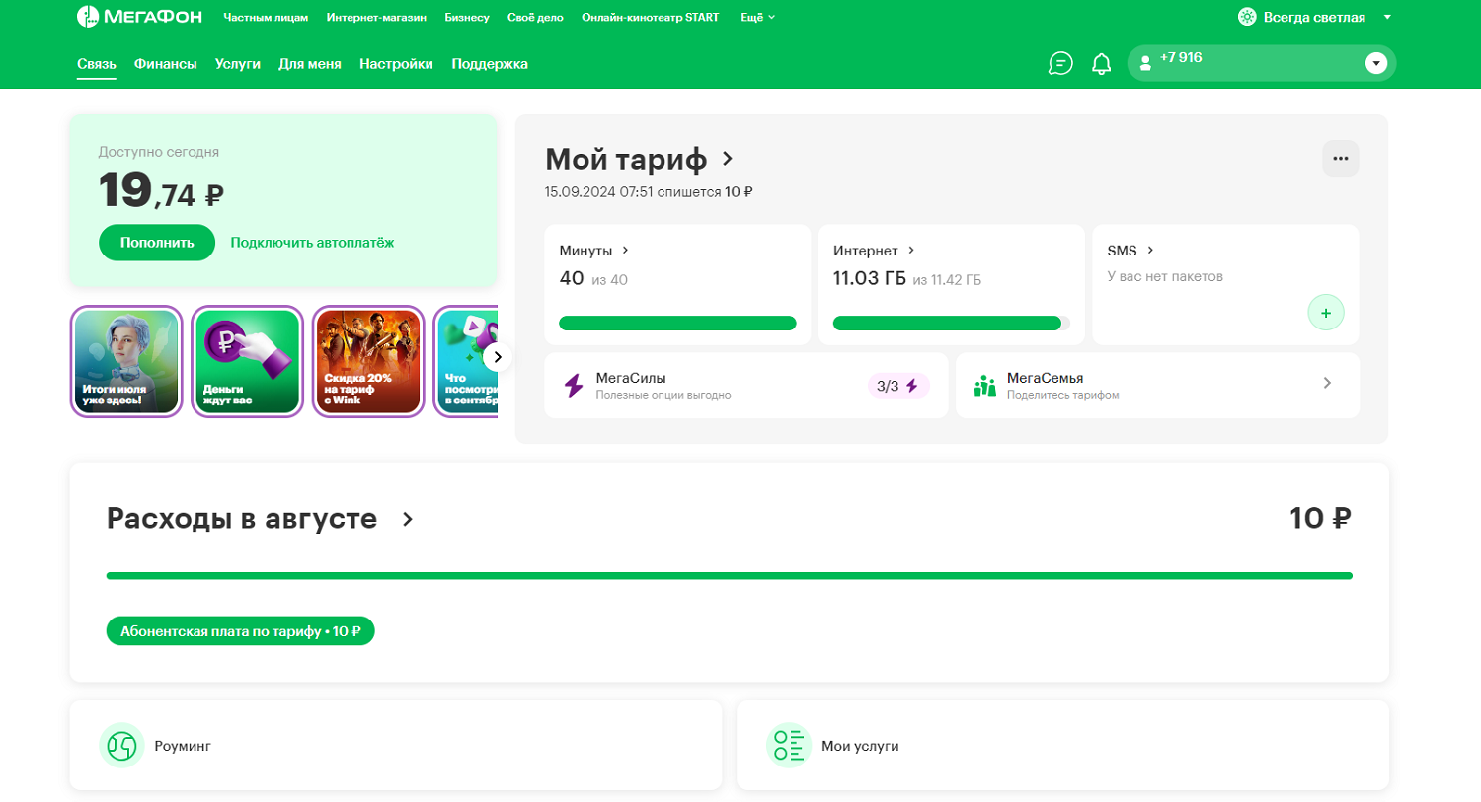
Task: Click the 19,74 ₽ balance amount
Action: 161,189
